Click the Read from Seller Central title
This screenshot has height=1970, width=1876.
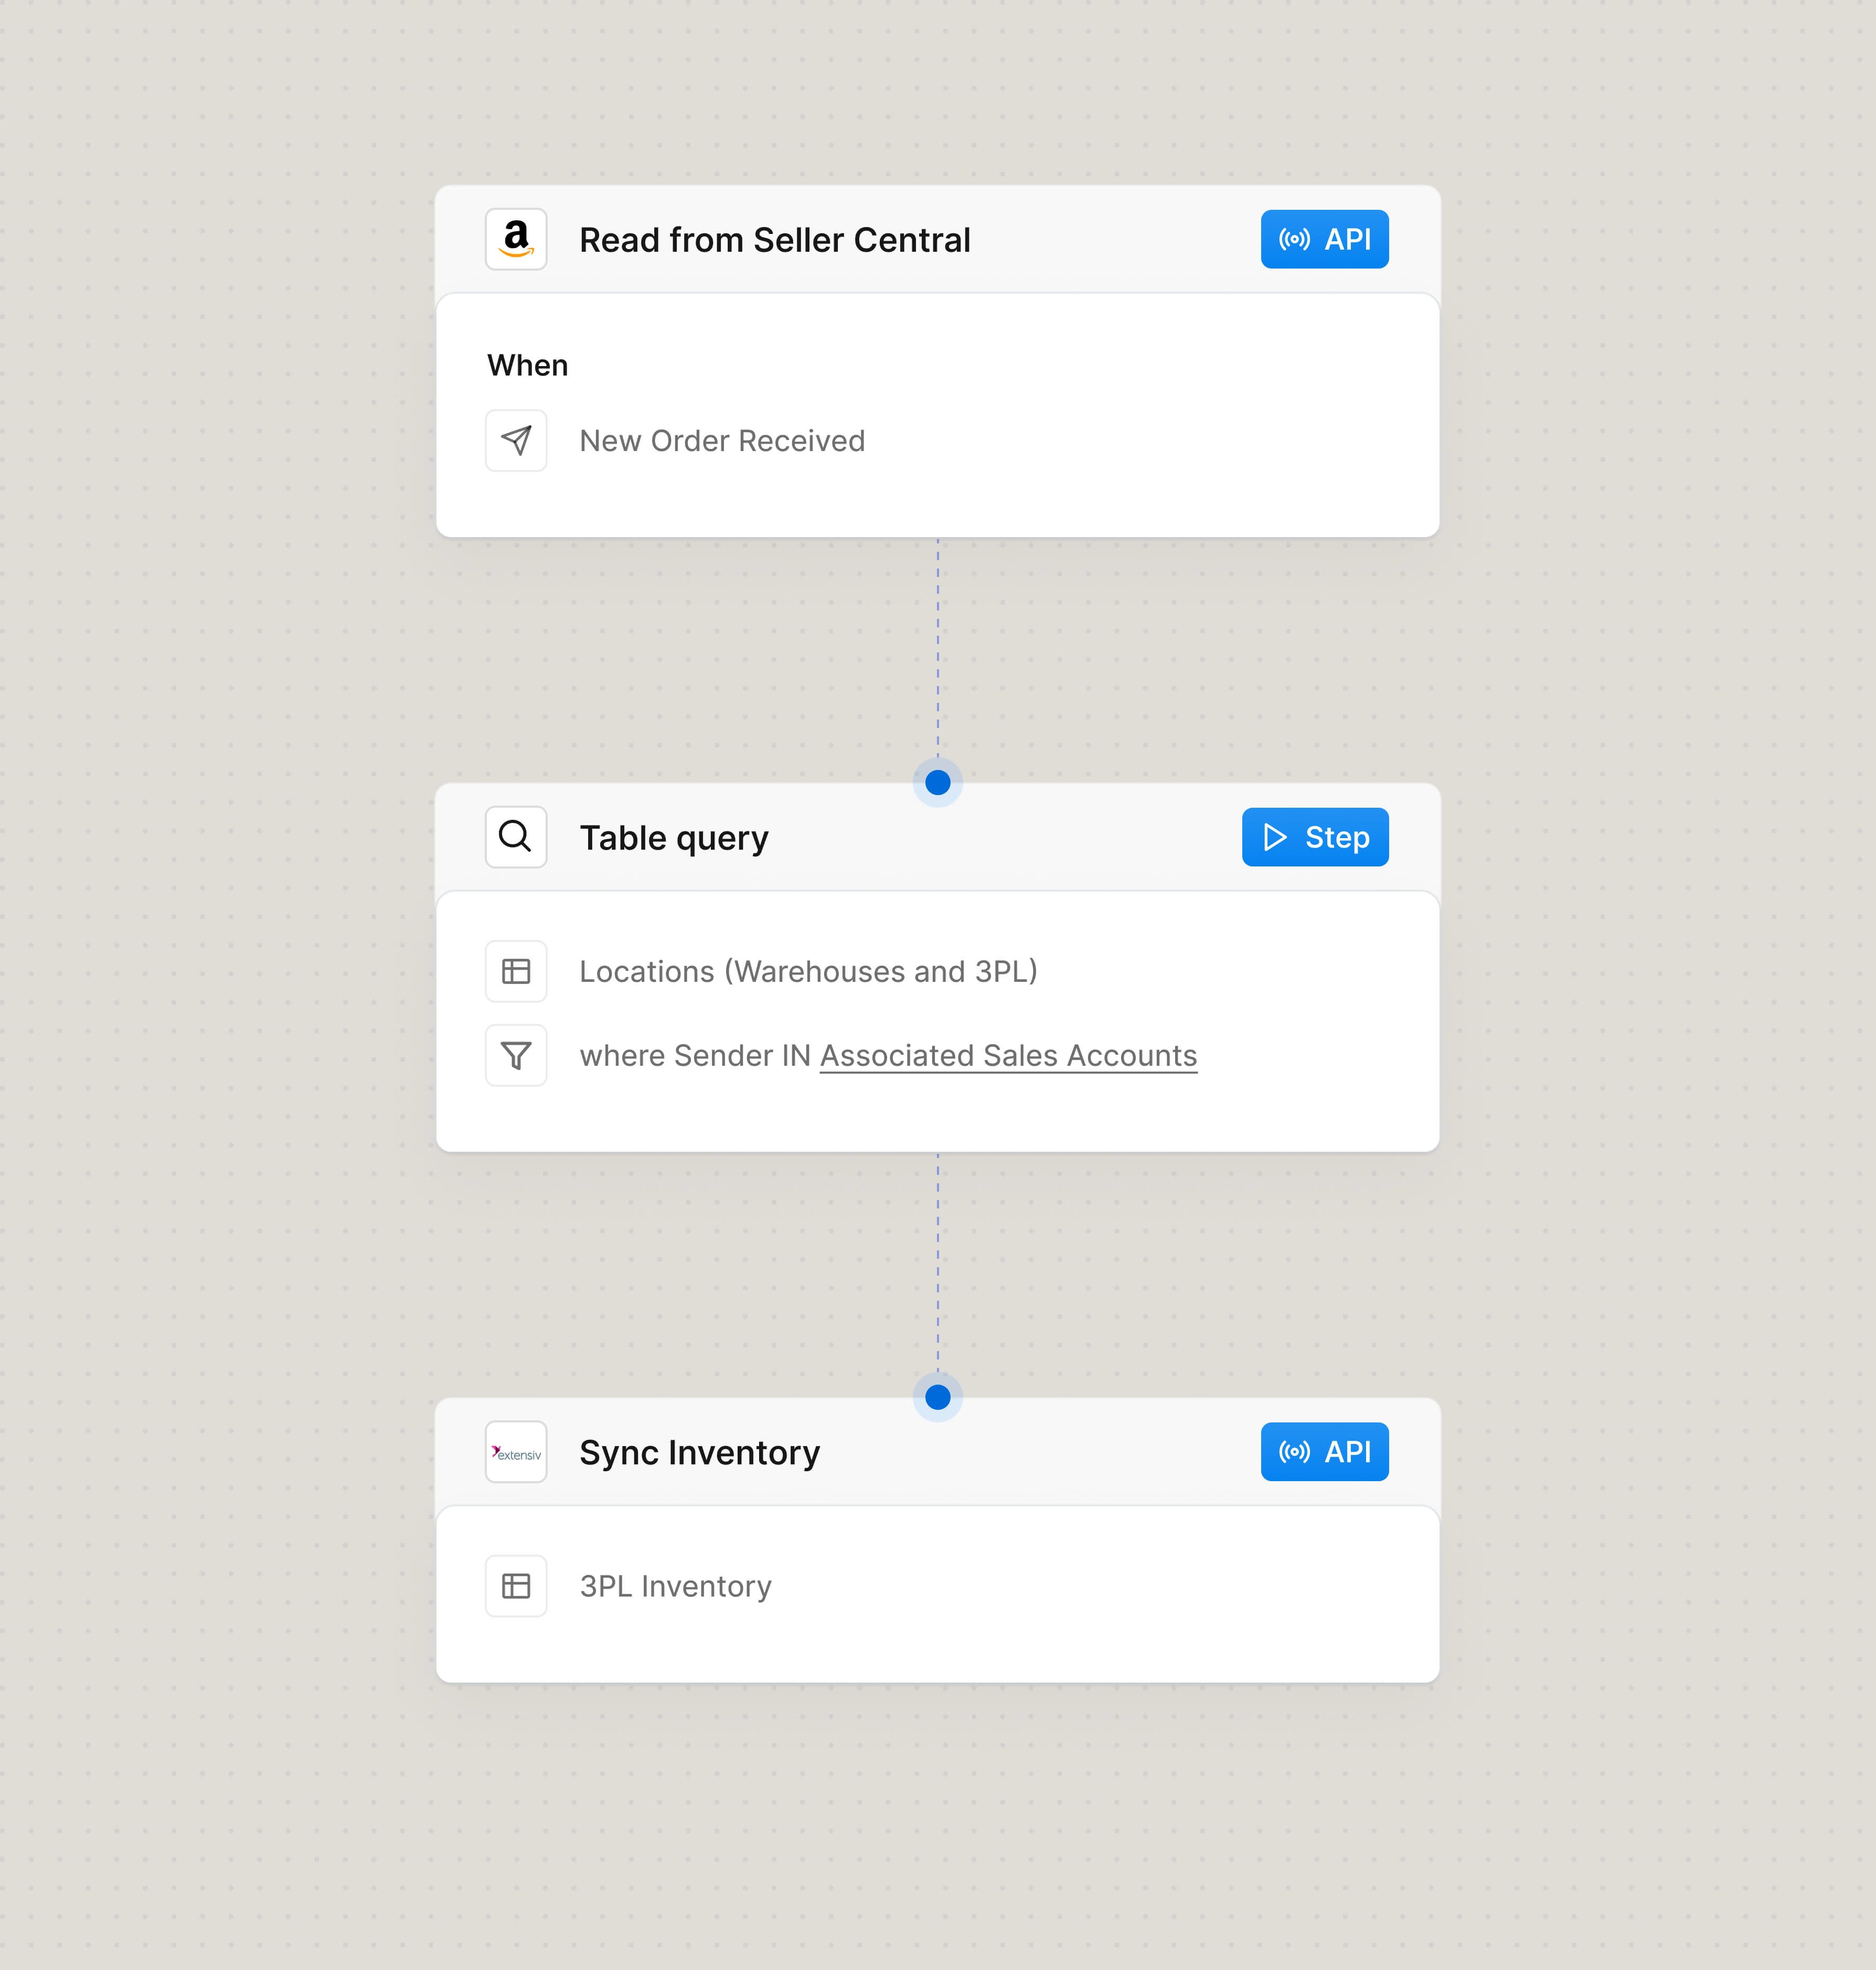coord(775,240)
